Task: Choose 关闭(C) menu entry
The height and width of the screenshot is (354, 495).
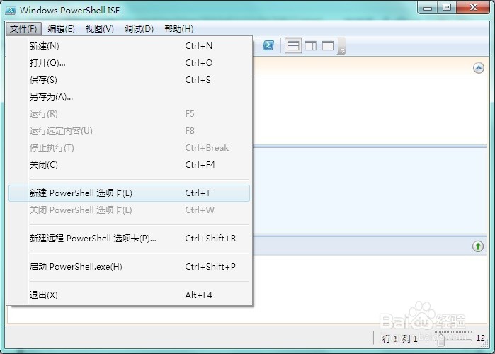Action: [129, 165]
